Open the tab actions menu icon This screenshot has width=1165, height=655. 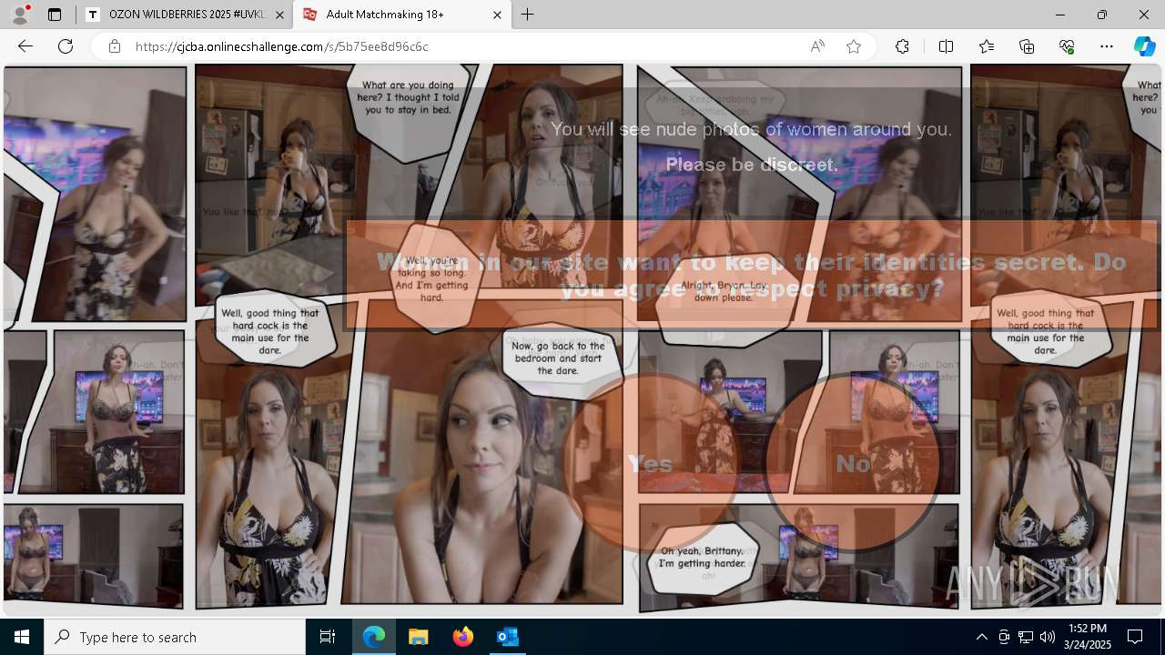click(55, 15)
